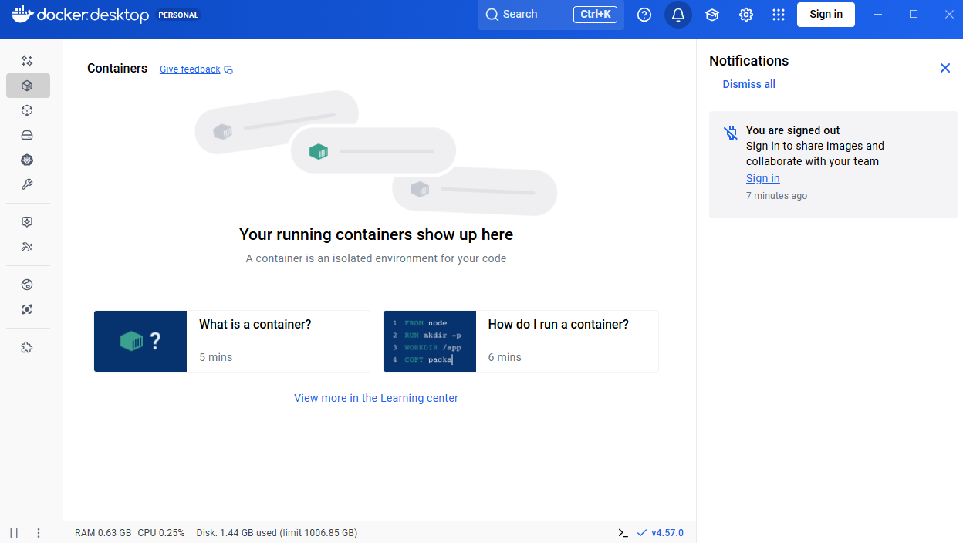Open the three-dot menu in status bar
The image size is (963, 543).
(x=39, y=533)
